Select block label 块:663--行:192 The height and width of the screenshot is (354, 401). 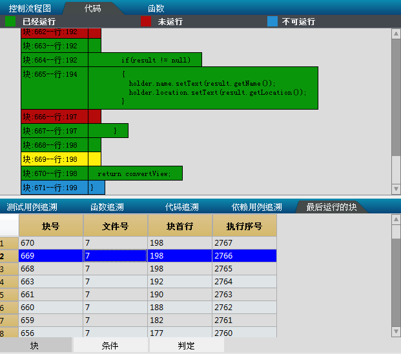pyautogui.click(x=54, y=46)
